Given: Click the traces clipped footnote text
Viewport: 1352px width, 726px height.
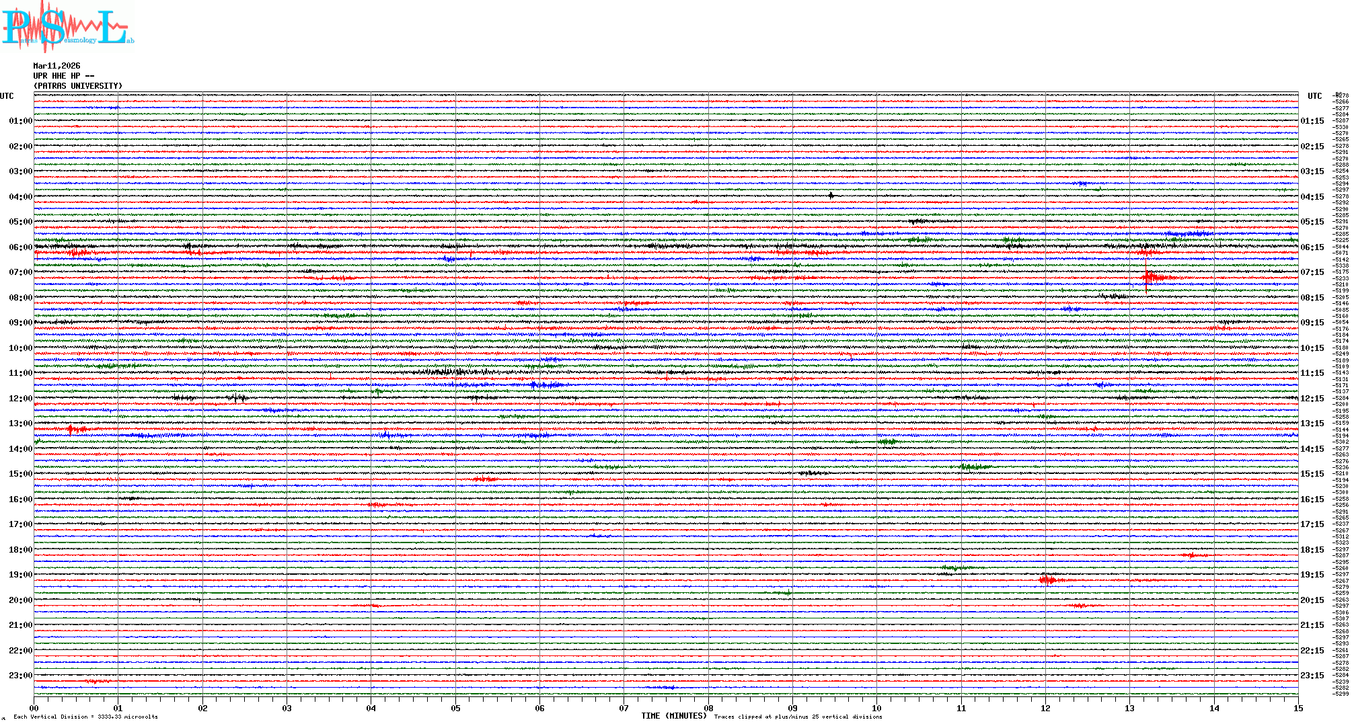Looking at the screenshot, I should pyautogui.click(x=798, y=717).
